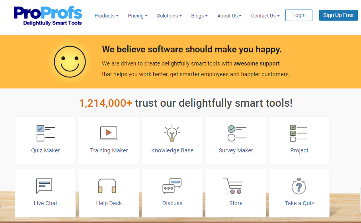
Task: Open the Live Chat text link
Action: click(x=45, y=203)
